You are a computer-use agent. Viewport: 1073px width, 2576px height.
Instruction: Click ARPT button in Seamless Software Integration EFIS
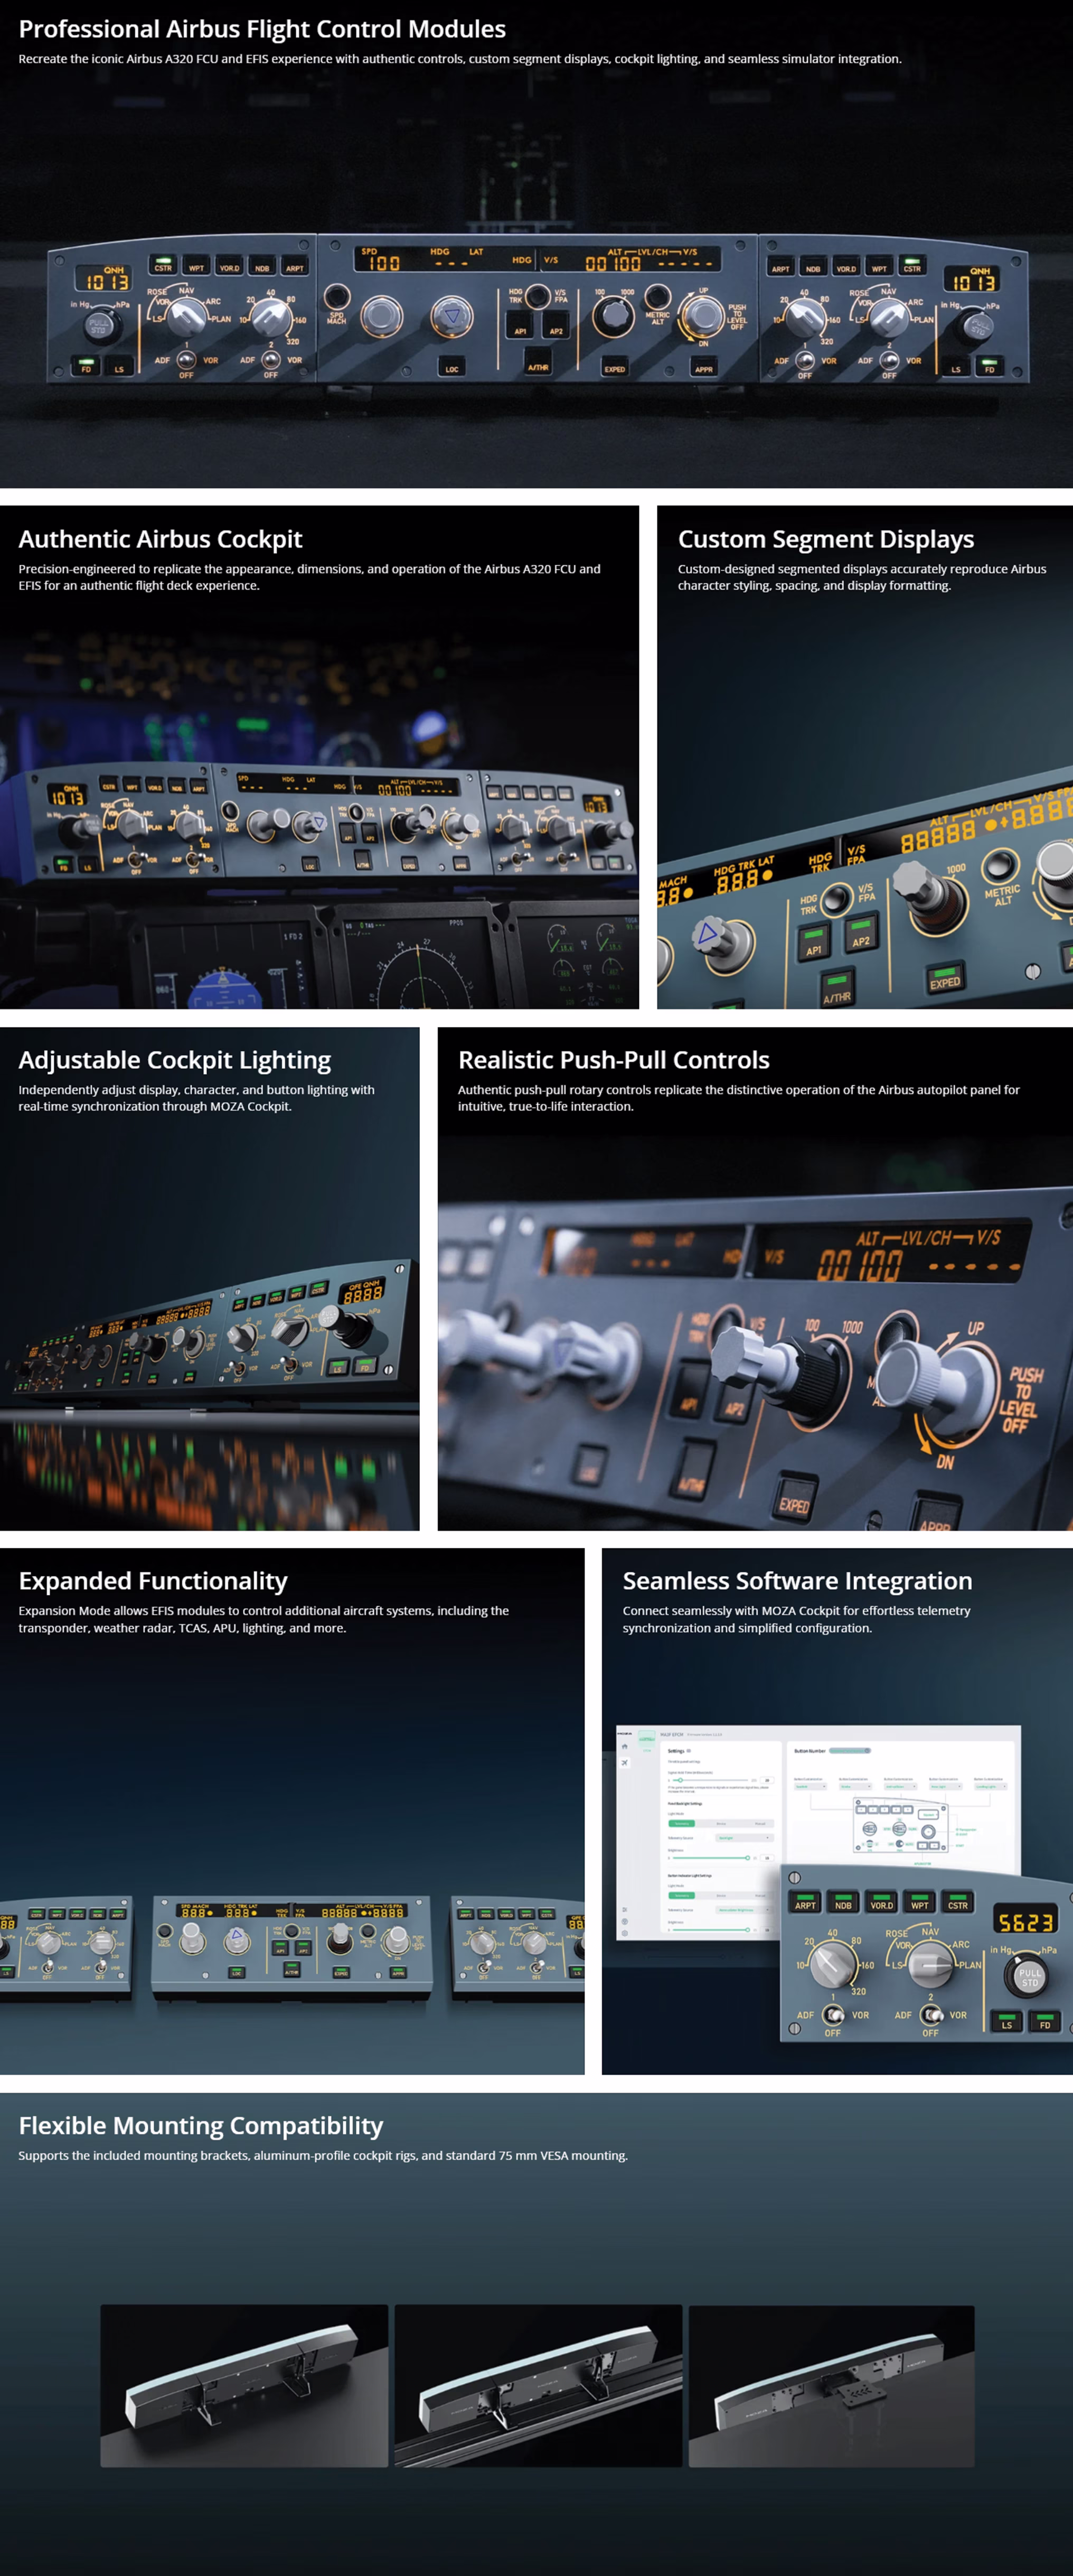(805, 1902)
